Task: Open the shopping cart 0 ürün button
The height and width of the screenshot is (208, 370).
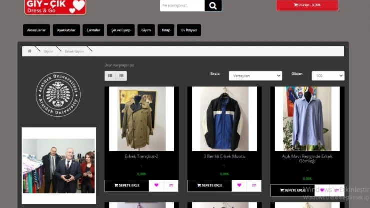Action: pyautogui.click(x=307, y=5)
